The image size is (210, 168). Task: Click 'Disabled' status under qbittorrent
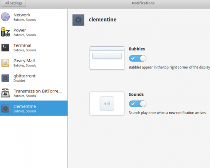point(19,81)
